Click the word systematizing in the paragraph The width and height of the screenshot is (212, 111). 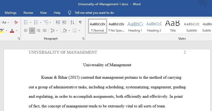pyautogui.click(x=137, y=87)
